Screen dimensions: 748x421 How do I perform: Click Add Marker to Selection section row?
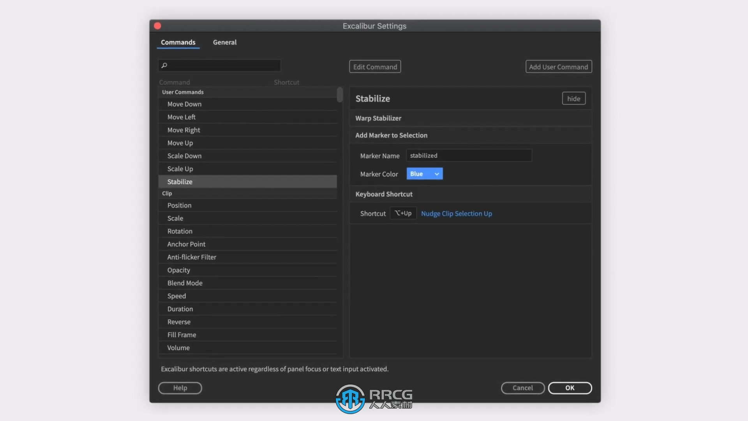[x=471, y=135]
